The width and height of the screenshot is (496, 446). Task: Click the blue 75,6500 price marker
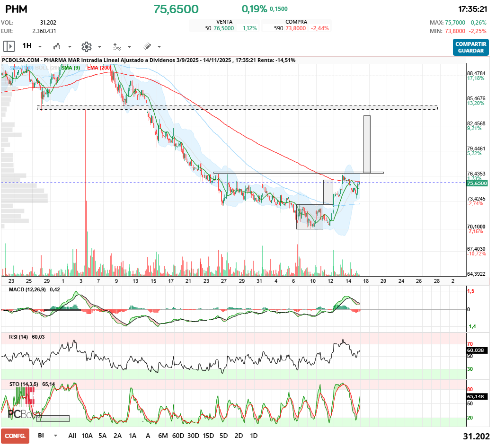point(477,183)
